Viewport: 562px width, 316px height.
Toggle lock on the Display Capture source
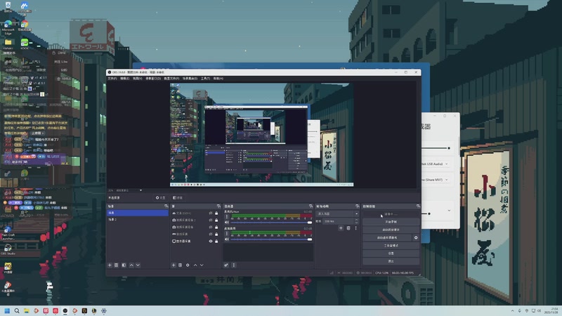[x=216, y=241]
